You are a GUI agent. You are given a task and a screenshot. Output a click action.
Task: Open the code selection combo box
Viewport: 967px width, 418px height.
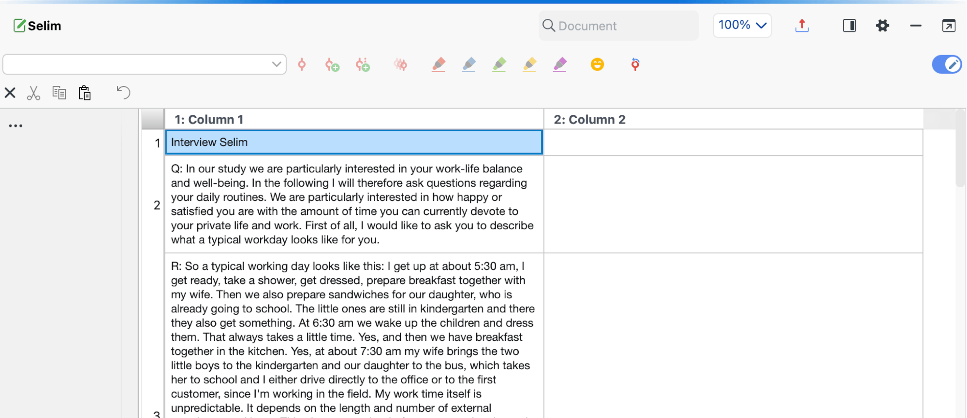tap(145, 64)
